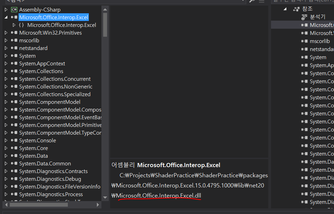334x214 pixels.
Task: Click the mscorlib reference icon in Solution Explorer
Action: tap(304, 41)
